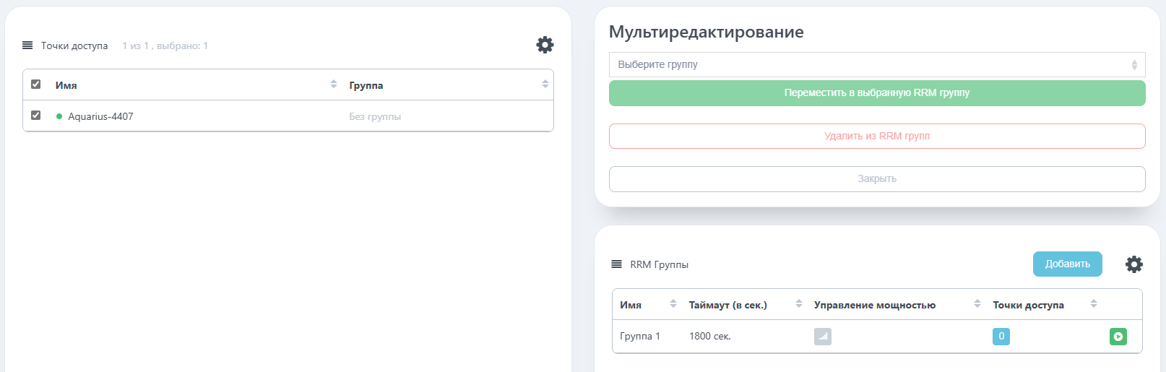Open access points table settings gear
Image resolution: width=1166 pixels, height=372 pixels.
(545, 45)
